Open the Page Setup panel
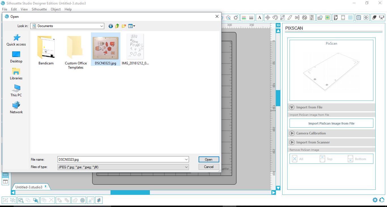 coord(335,17)
